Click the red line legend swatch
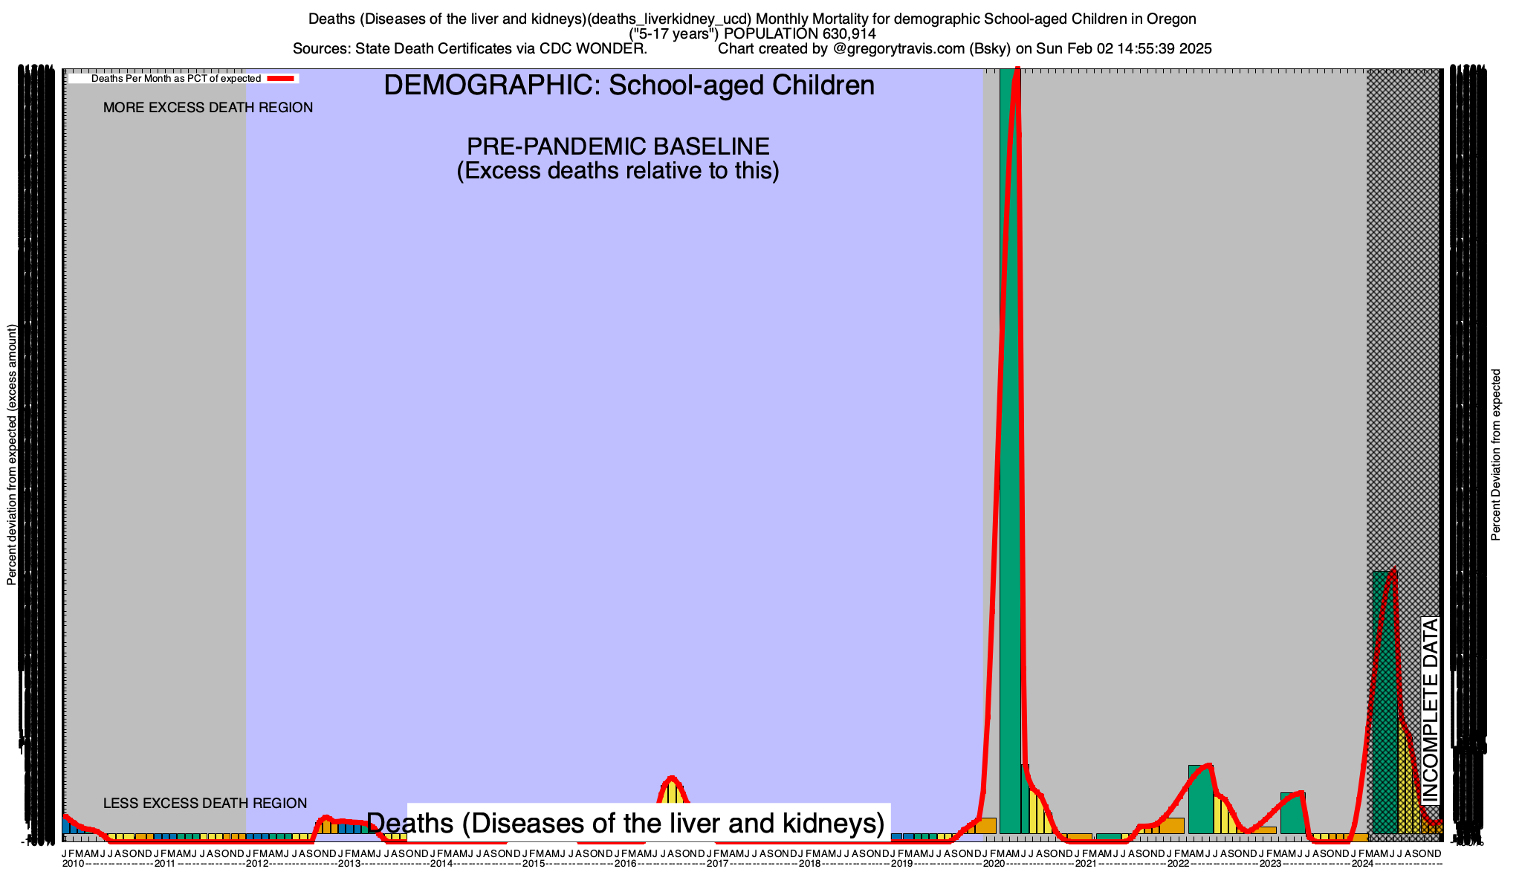 coord(282,78)
